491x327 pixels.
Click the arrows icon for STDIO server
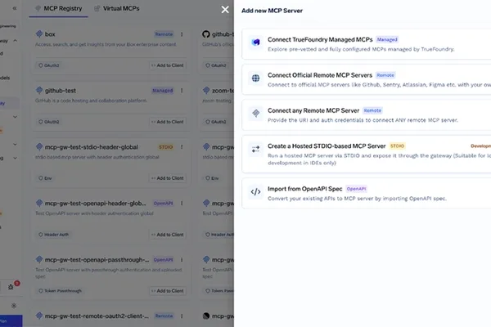coord(255,149)
